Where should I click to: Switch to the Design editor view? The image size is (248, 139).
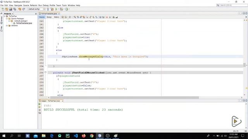click(x=49, y=17)
